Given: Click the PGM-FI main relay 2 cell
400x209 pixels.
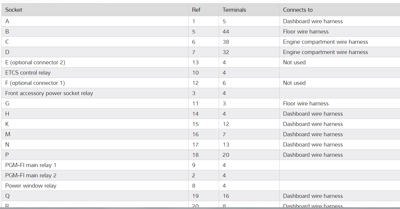Looking at the screenshot, I should 31,176.
